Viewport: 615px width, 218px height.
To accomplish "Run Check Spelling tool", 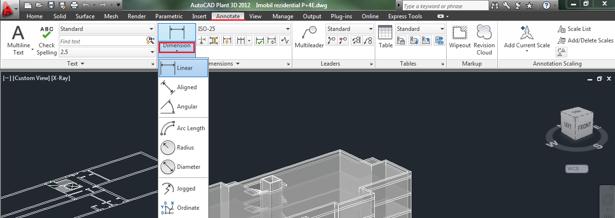I will pos(47,40).
